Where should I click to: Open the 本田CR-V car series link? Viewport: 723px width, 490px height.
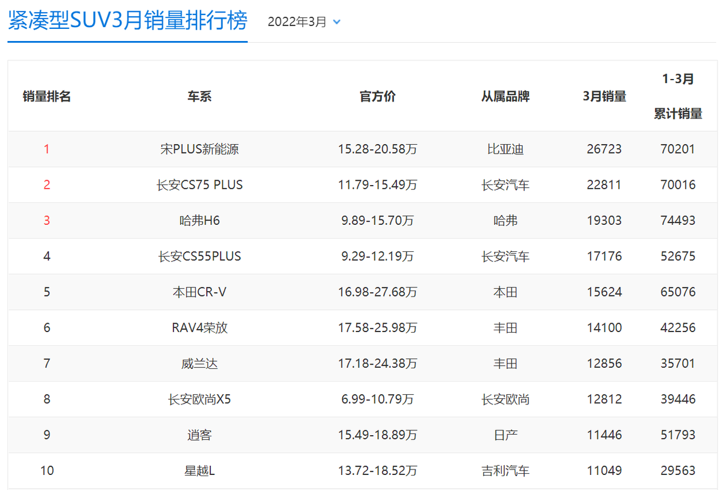tap(199, 292)
